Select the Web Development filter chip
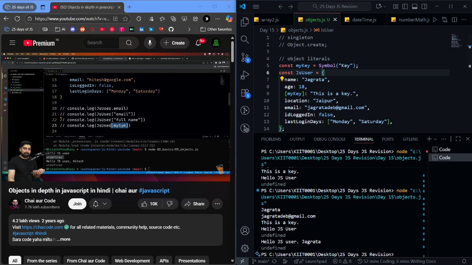The width and height of the screenshot is (472, 265). [x=132, y=261]
